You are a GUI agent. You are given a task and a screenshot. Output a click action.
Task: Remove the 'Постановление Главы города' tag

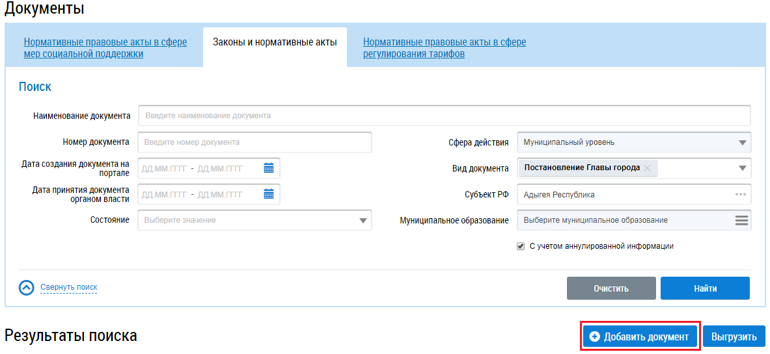point(648,168)
